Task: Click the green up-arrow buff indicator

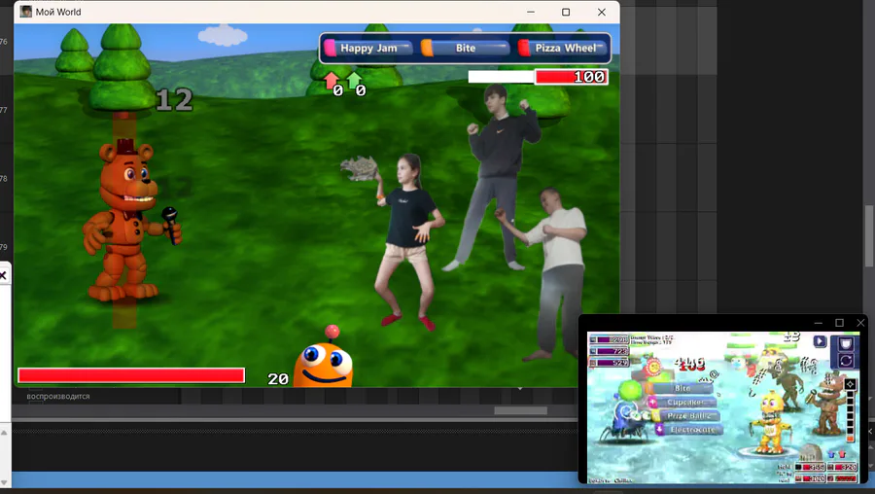Action: click(x=354, y=81)
